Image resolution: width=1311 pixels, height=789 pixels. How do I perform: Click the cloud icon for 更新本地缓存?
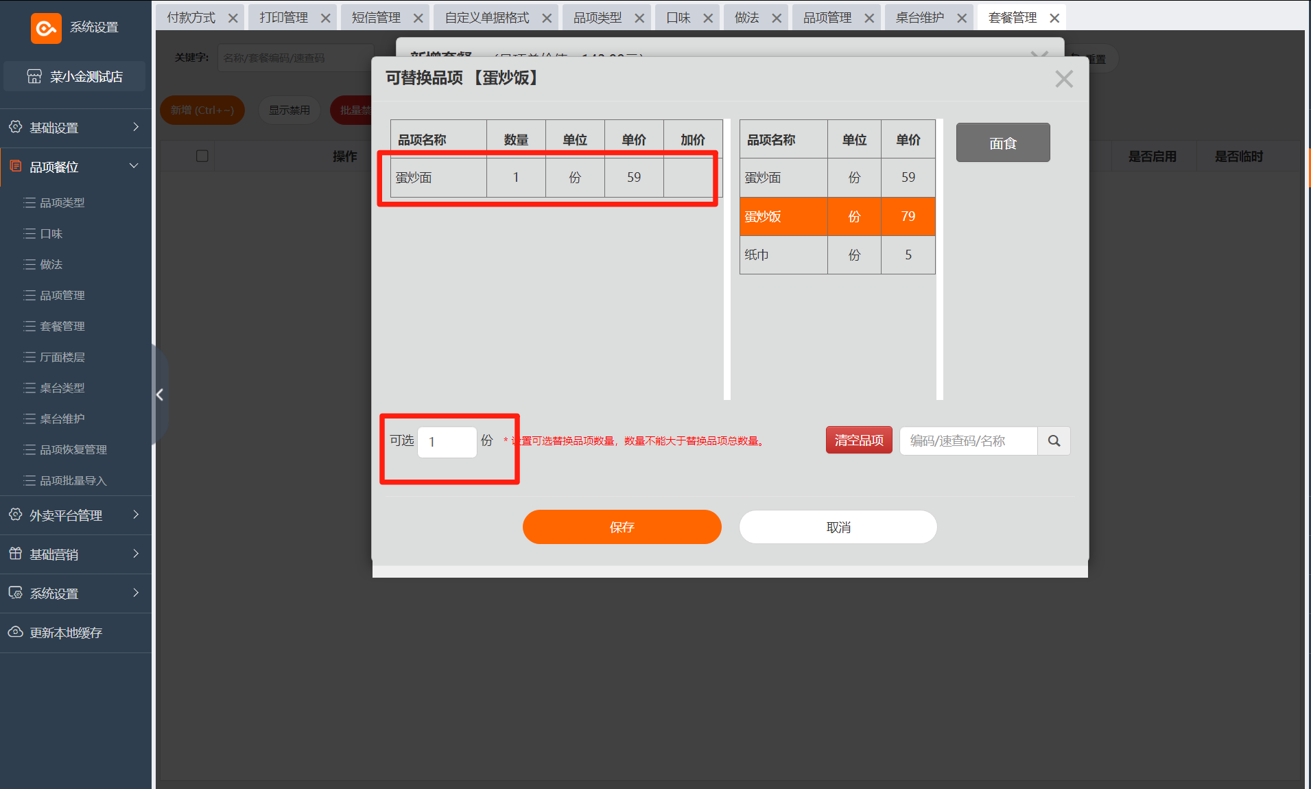point(15,632)
